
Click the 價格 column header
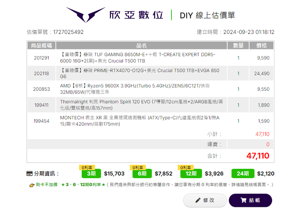pyautogui.click(x=261, y=45)
